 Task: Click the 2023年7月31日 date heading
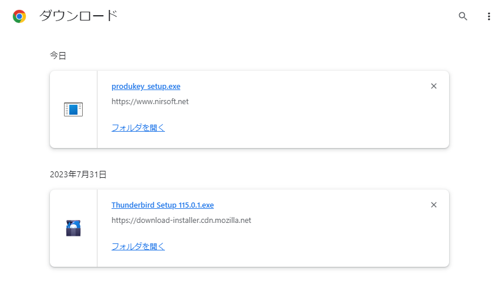[x=78, y=174]
